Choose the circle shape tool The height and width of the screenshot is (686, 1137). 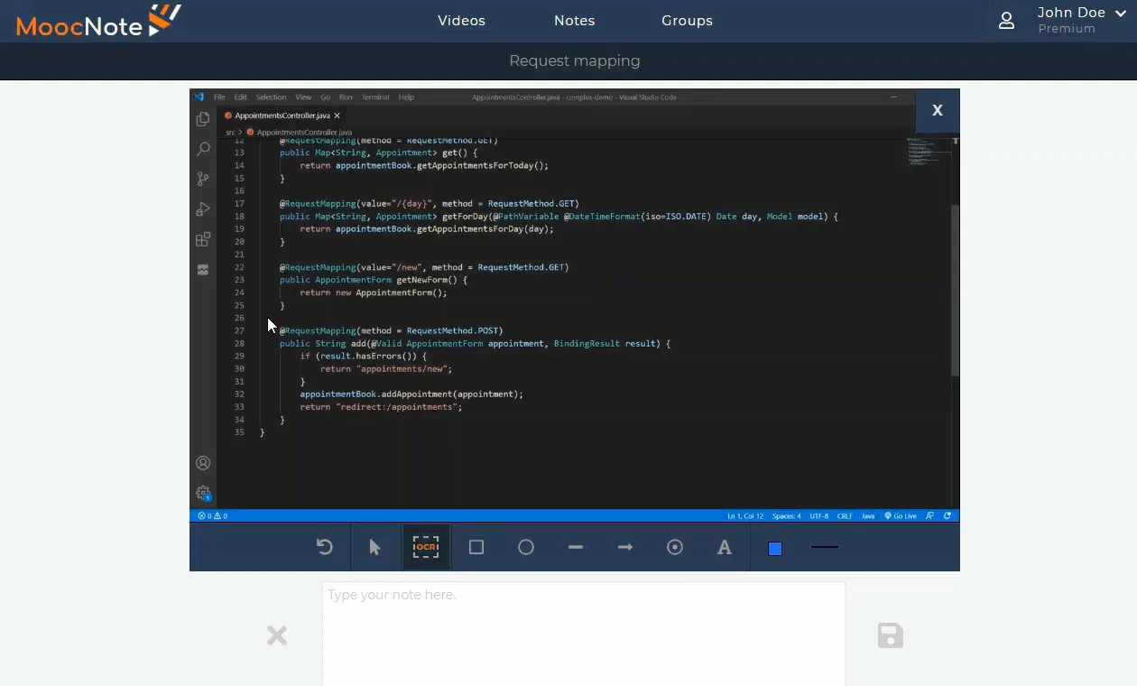click(526, 547)
